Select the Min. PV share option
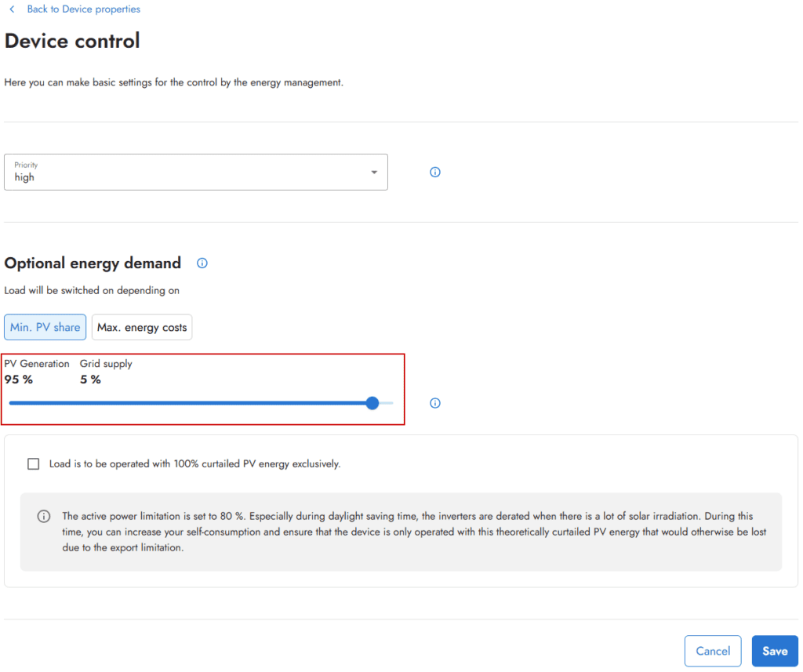Image resolution: width=803 pixels, height=672 pixels. [x=45, y=327]
